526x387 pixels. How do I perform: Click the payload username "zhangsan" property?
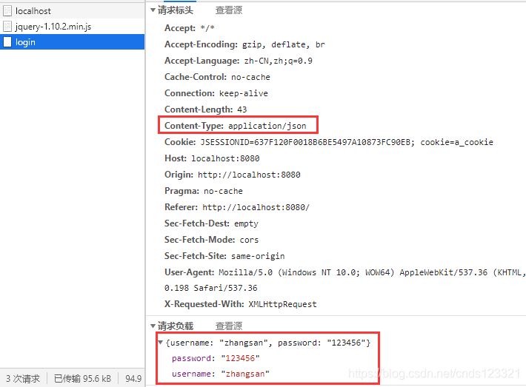click(x=220, y=374)
